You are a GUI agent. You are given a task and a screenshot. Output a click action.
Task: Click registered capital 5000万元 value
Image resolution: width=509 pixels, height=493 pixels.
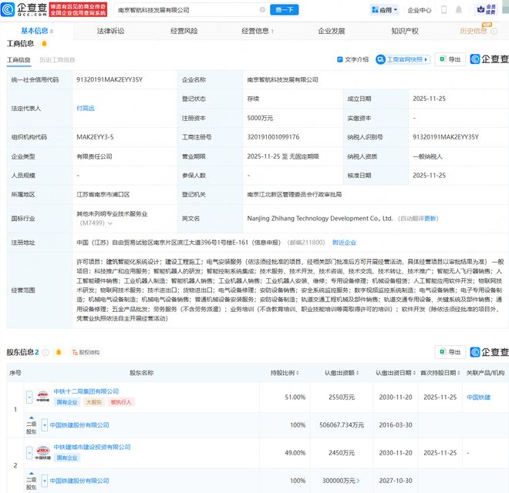[x=260, y=118]
